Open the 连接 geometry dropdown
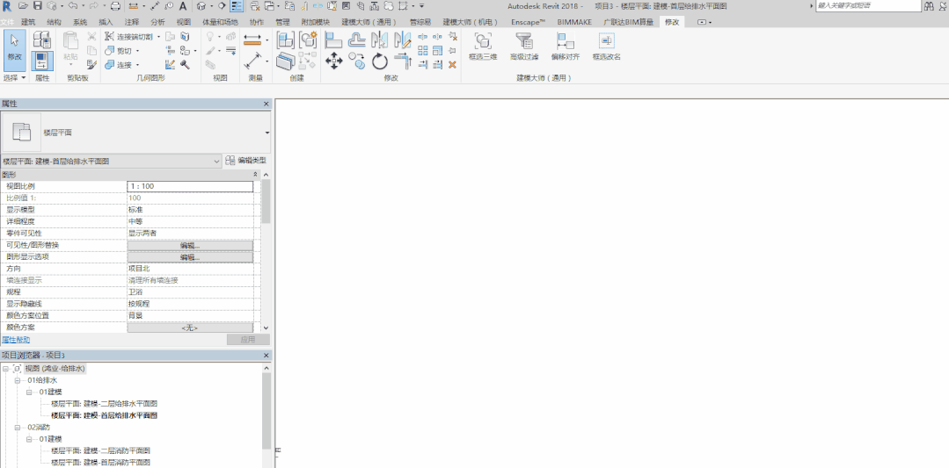The height and width of the screenshot is (468, 949). 137,65
